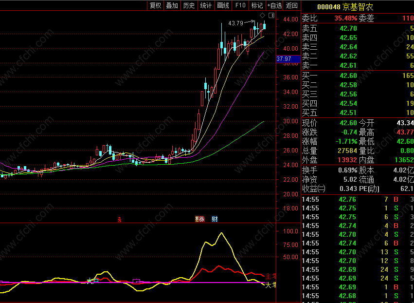The width and height of the screenshot is (414, 303).
Task: Select the 卖四 42.65 ask row
Action: (x=358, y=38)
